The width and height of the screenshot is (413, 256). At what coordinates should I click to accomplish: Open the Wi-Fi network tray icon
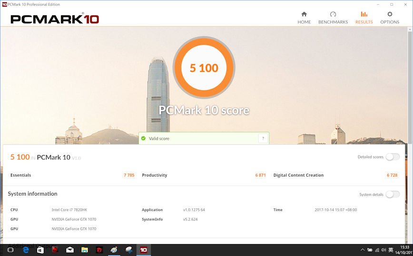[377, 250]
